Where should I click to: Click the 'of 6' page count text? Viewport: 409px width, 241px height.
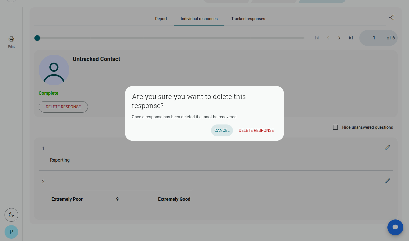[x=391, y=38]
